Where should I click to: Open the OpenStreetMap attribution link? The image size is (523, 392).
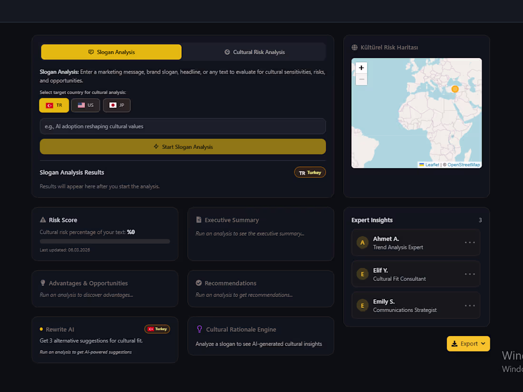point(464,165)
